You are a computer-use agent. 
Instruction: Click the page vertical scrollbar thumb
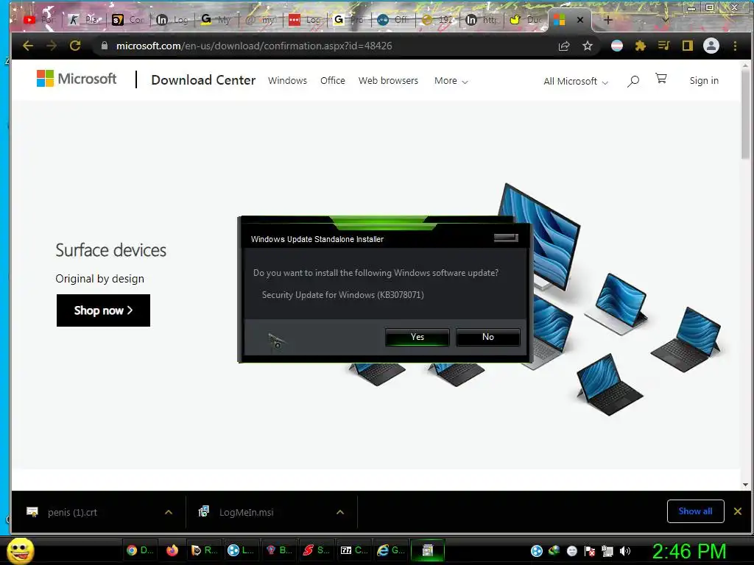pyautogui.click(x=745, y=114)
